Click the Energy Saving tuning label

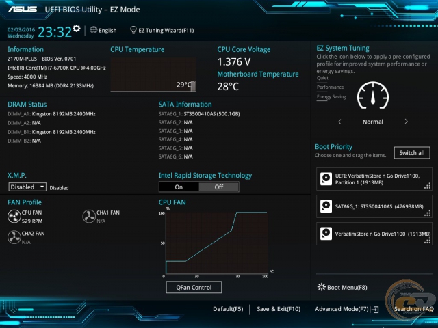tap(331, 97)
